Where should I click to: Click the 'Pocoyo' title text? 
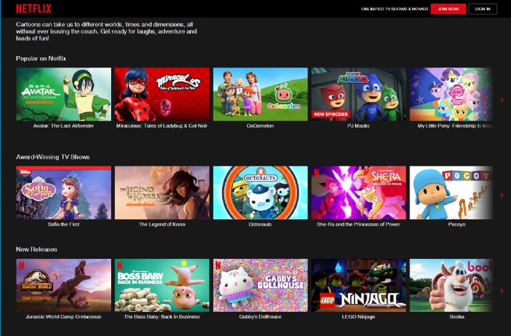coord(457,224)
